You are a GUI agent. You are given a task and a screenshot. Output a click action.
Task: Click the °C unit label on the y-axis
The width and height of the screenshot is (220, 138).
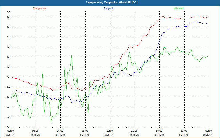[9, 12]
